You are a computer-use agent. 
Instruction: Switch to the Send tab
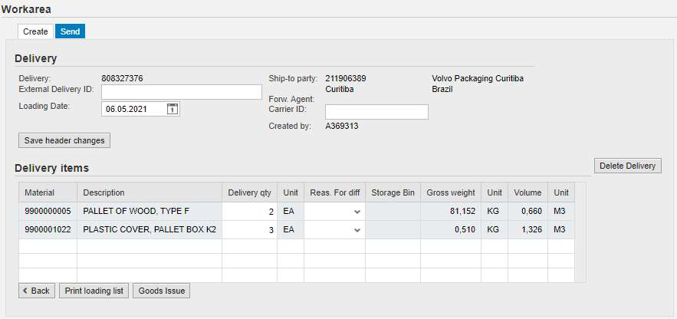[x=70, y=31]
